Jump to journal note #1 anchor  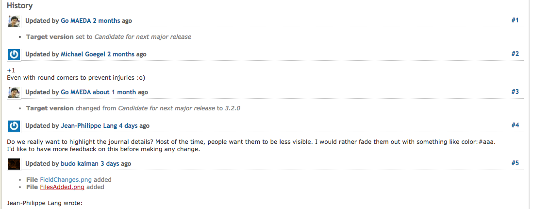click(x=515, y=20)
